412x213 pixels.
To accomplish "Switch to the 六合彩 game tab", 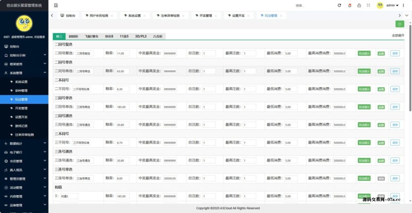I will tap(158, 37).
